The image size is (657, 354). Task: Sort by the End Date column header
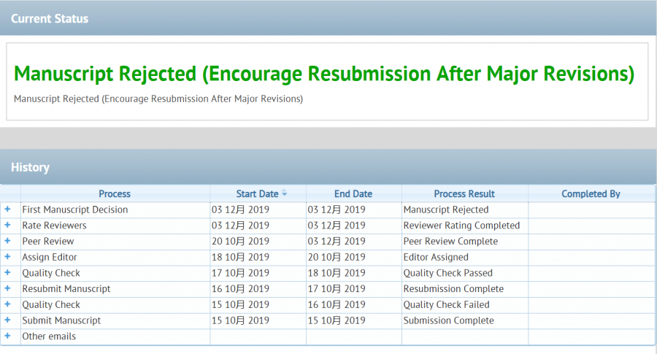pyautogui.click(x=353, y=194)
